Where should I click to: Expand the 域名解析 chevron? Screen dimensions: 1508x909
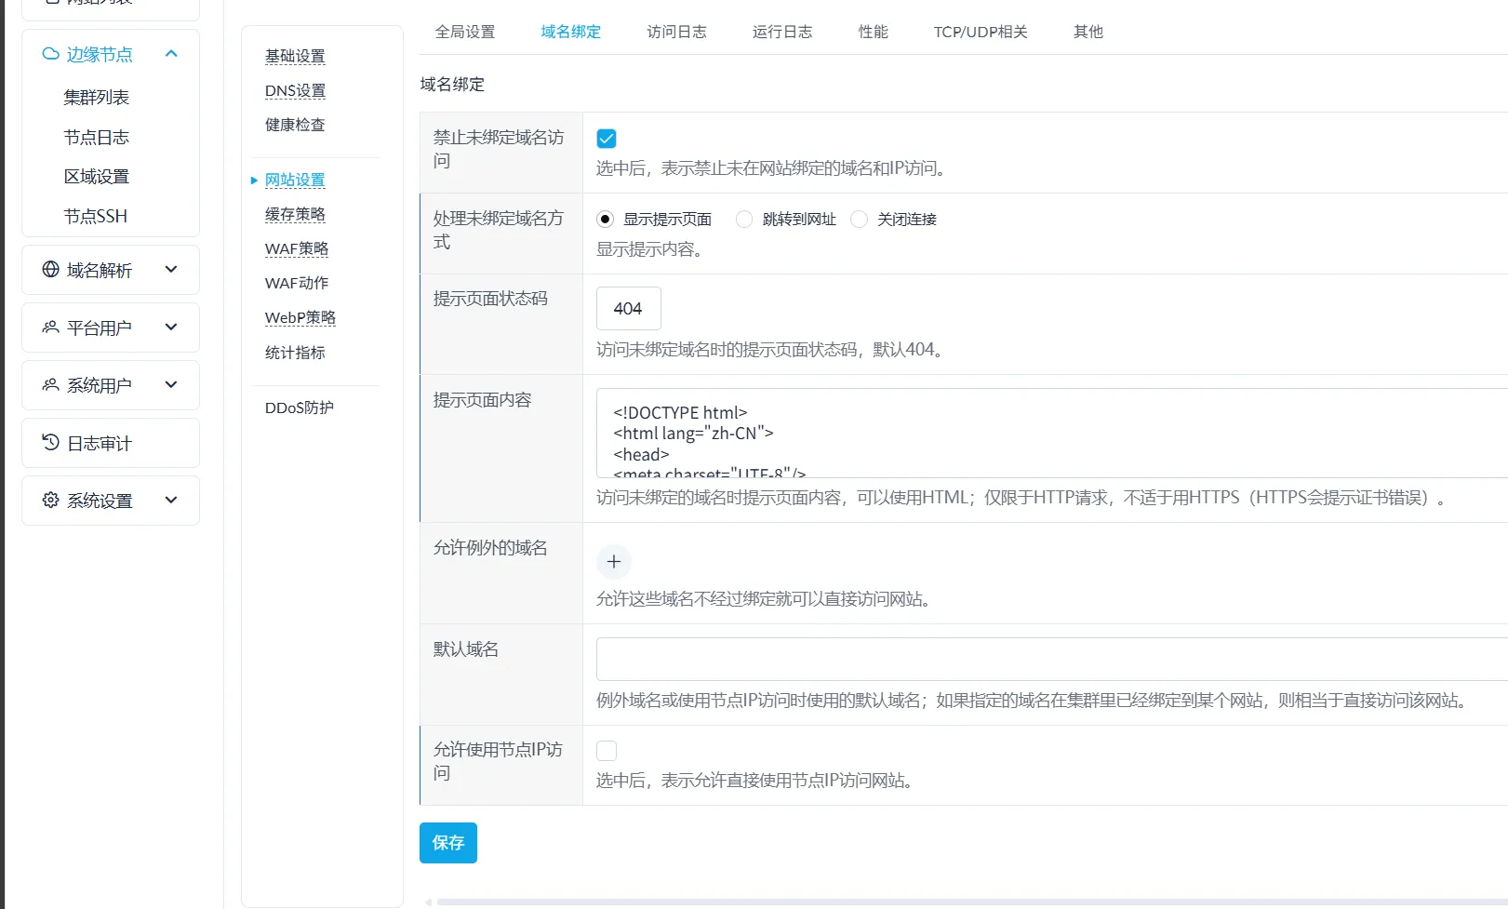pos(171,270)
